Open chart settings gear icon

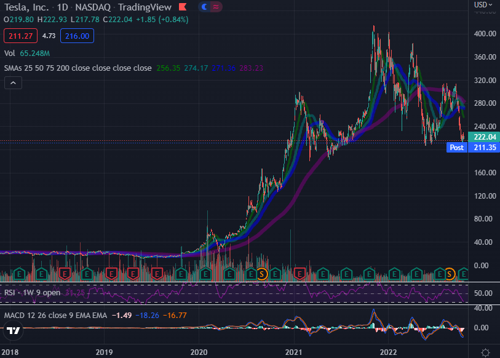tap(485, 352)
